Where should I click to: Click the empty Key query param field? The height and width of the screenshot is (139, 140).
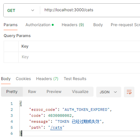click(x=79, y=57)
